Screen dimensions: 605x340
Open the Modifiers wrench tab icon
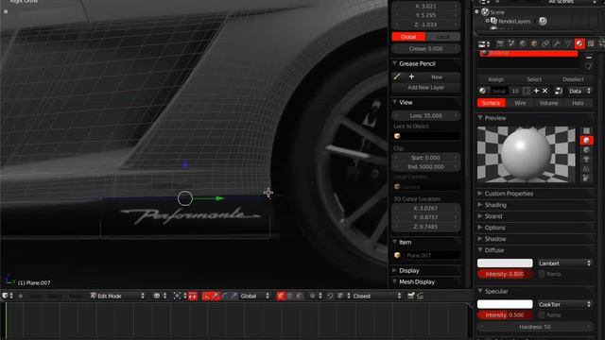point(557,43)
